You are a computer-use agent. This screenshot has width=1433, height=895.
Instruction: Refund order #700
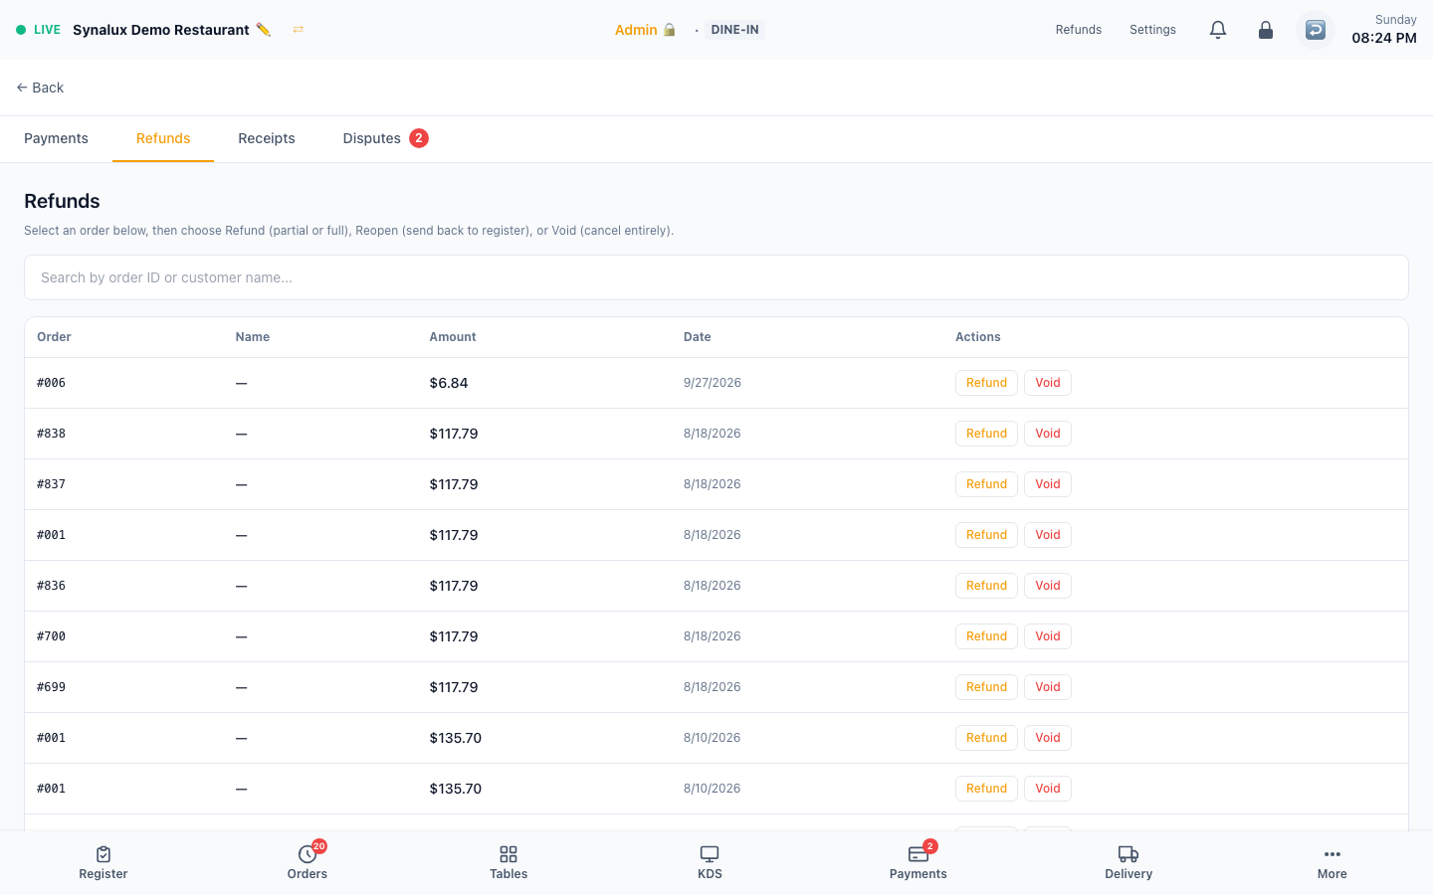(x=986, y=636)
